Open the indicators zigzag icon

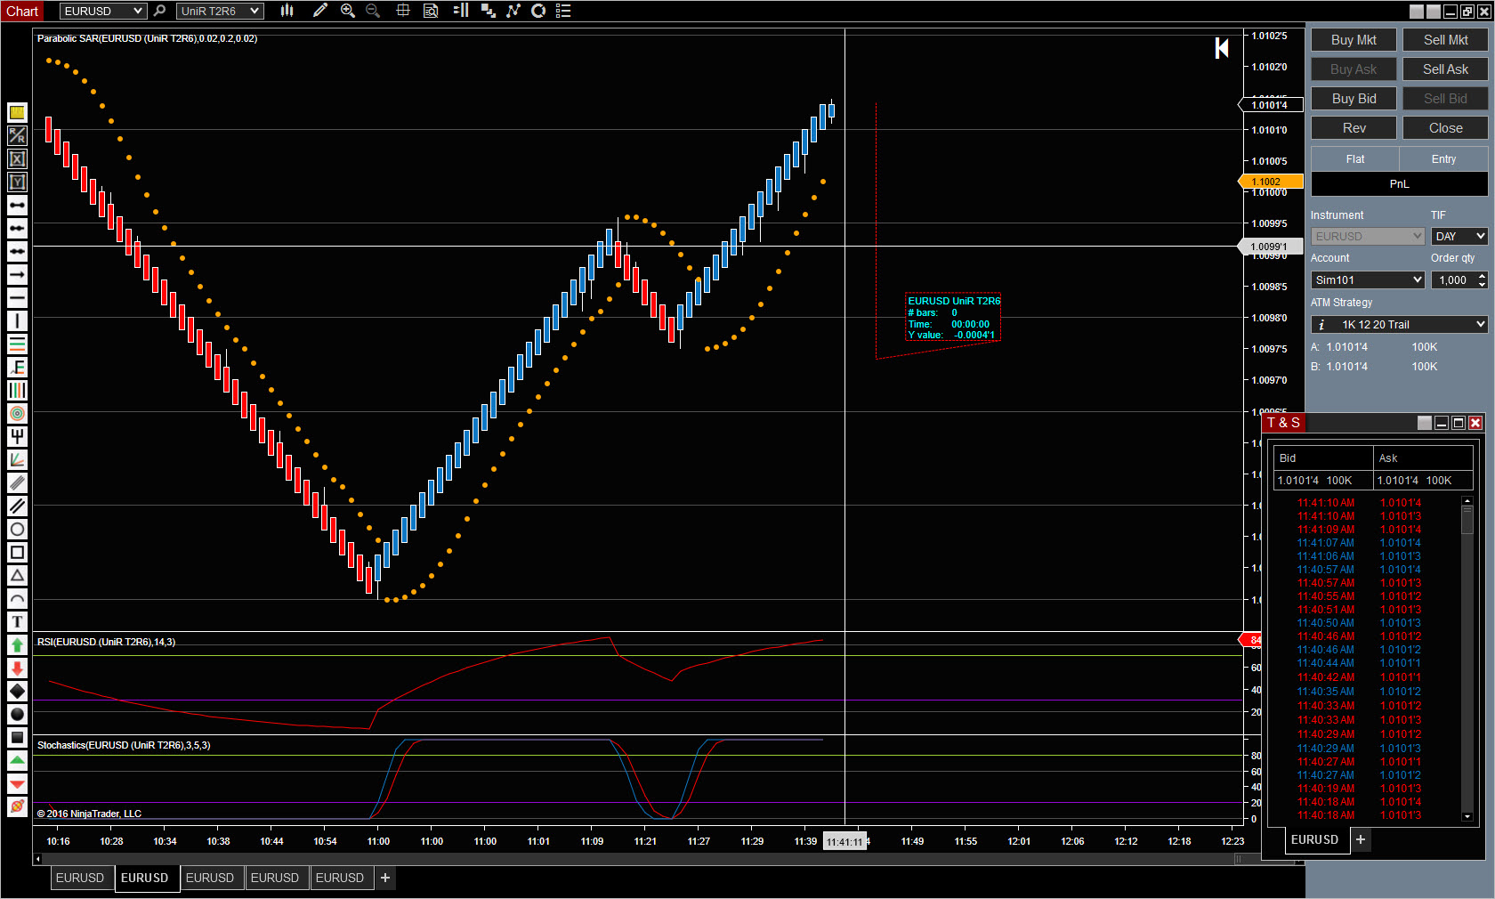click(513, 11)
